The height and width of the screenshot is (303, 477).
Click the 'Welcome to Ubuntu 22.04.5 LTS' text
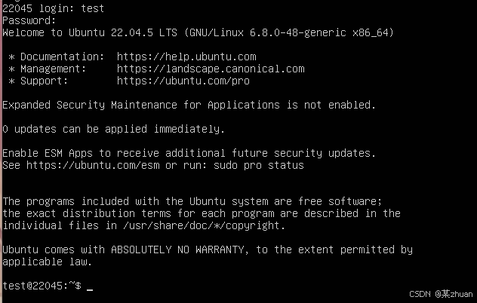90,32
